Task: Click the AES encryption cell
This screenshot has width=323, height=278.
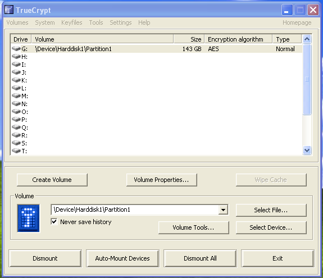Action: point(213,49)
